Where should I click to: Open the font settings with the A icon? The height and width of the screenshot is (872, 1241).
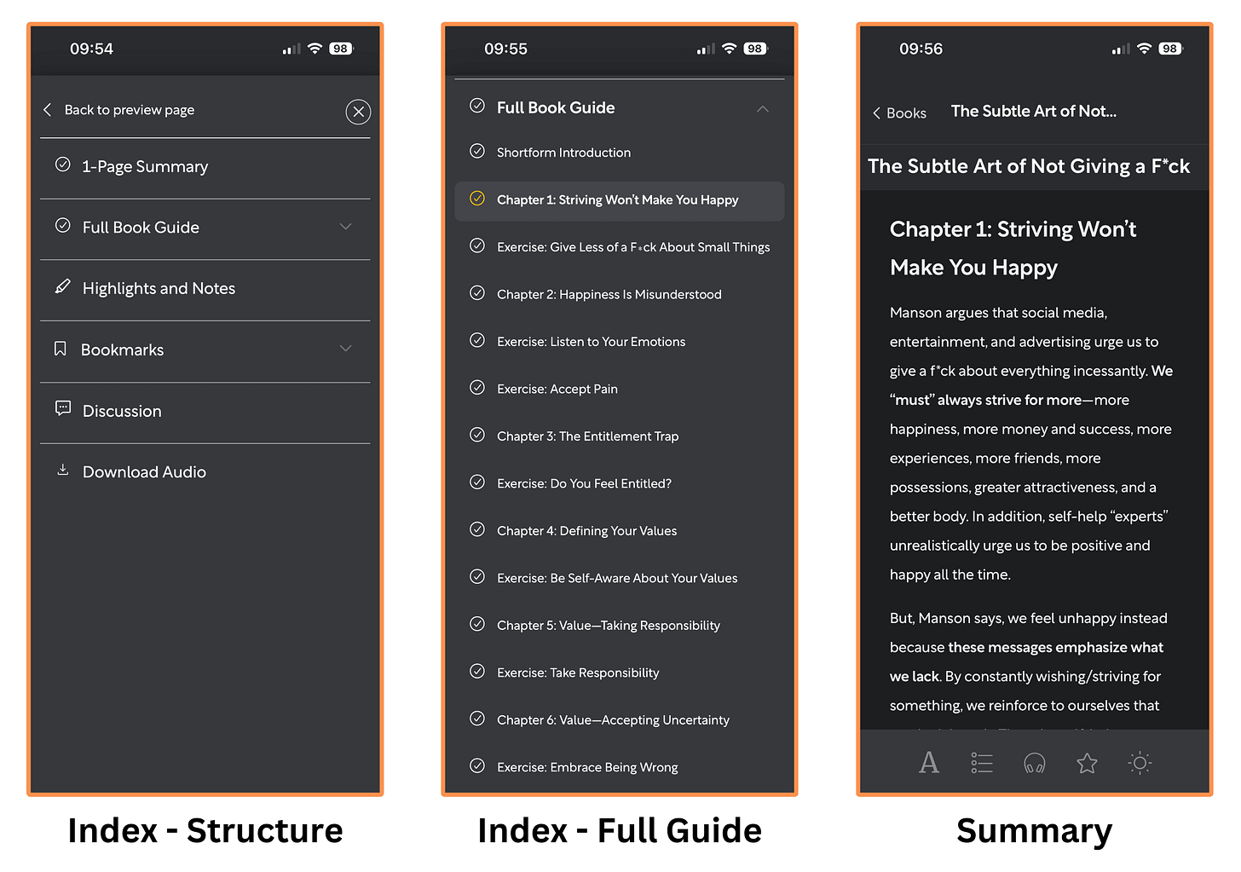click(929, 763)
